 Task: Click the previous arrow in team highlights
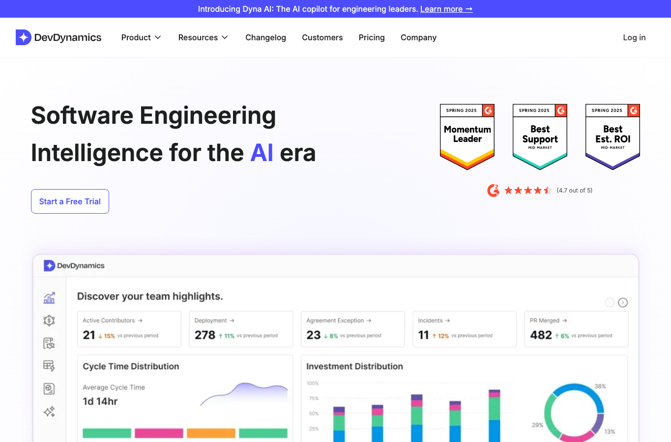coord(610,303)
